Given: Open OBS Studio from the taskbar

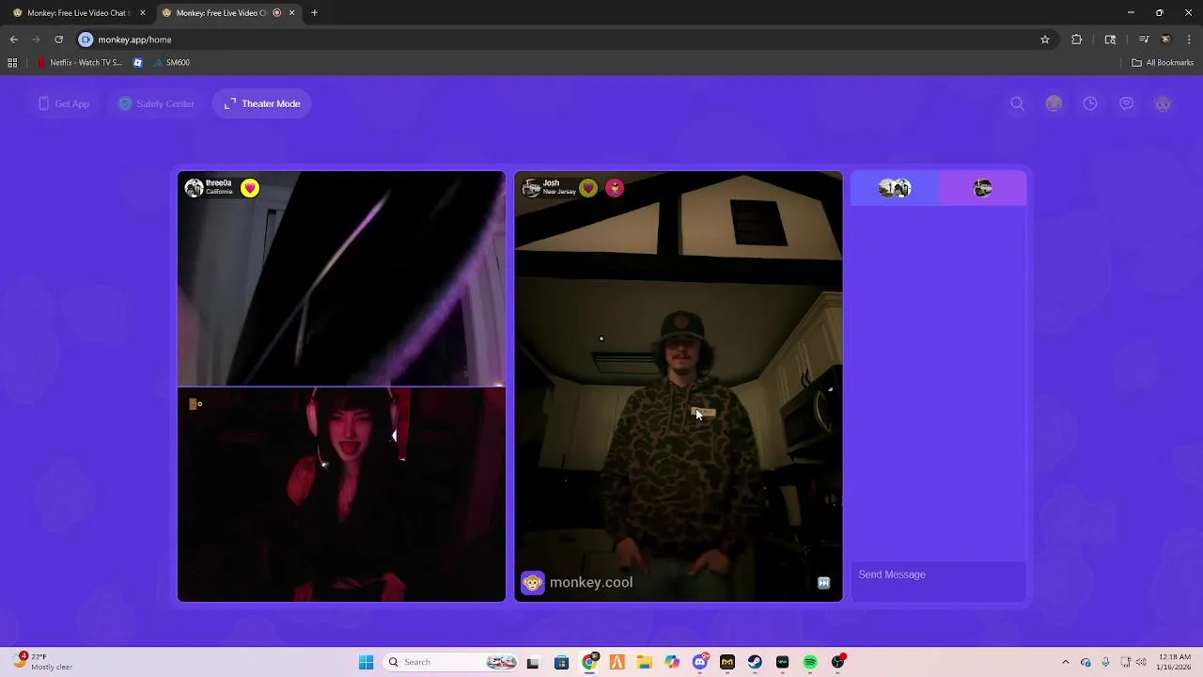Looking at the screenshot, I should pyautogui.click(x=837, y=662).
